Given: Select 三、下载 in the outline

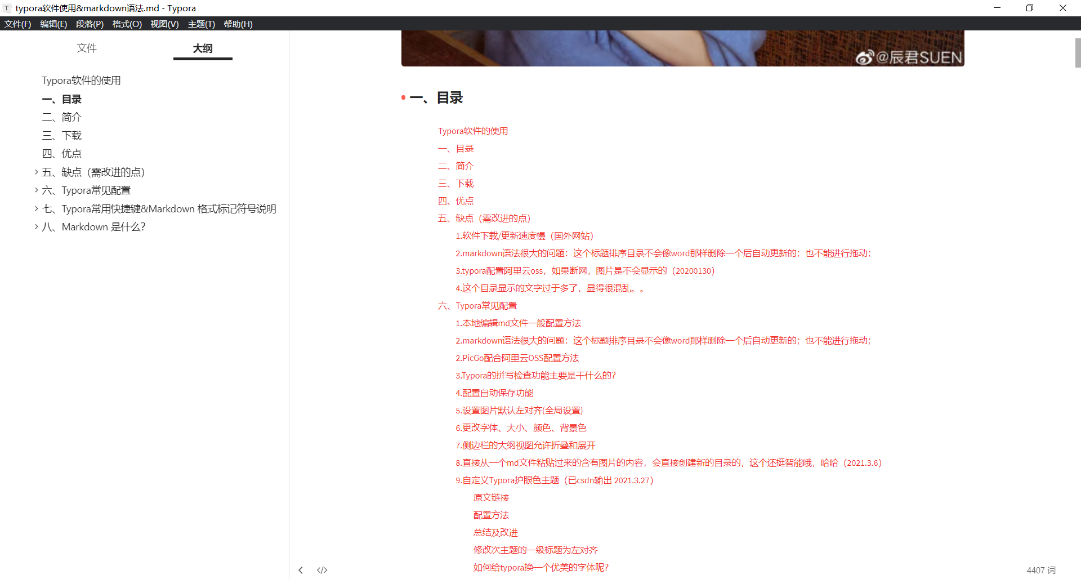Looking at the screenshot, I should pyautogui.click(x=61, y=136).
